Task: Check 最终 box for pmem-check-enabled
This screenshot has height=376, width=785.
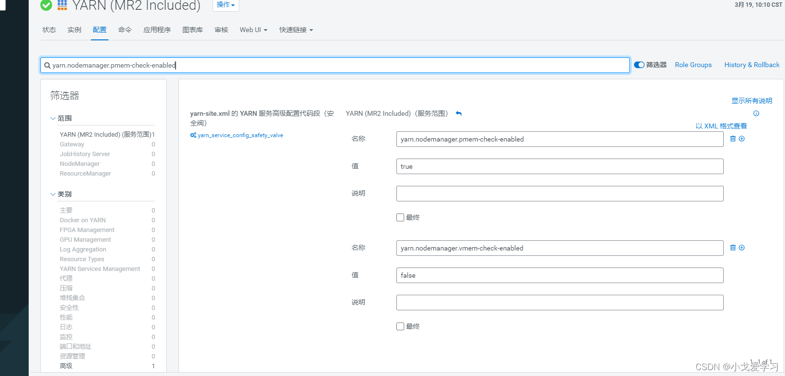Action: 400,217
